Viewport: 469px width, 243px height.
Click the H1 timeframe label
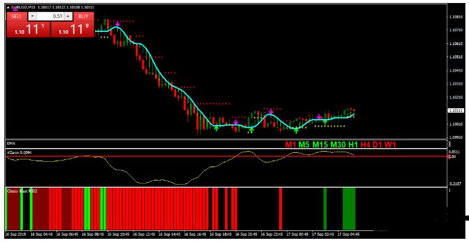(x=353, y=145)
